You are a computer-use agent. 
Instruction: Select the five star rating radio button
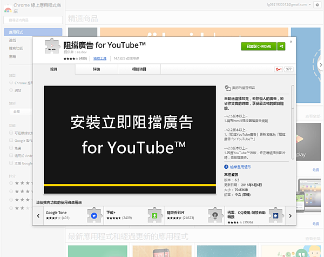click(x=11, y=183)
